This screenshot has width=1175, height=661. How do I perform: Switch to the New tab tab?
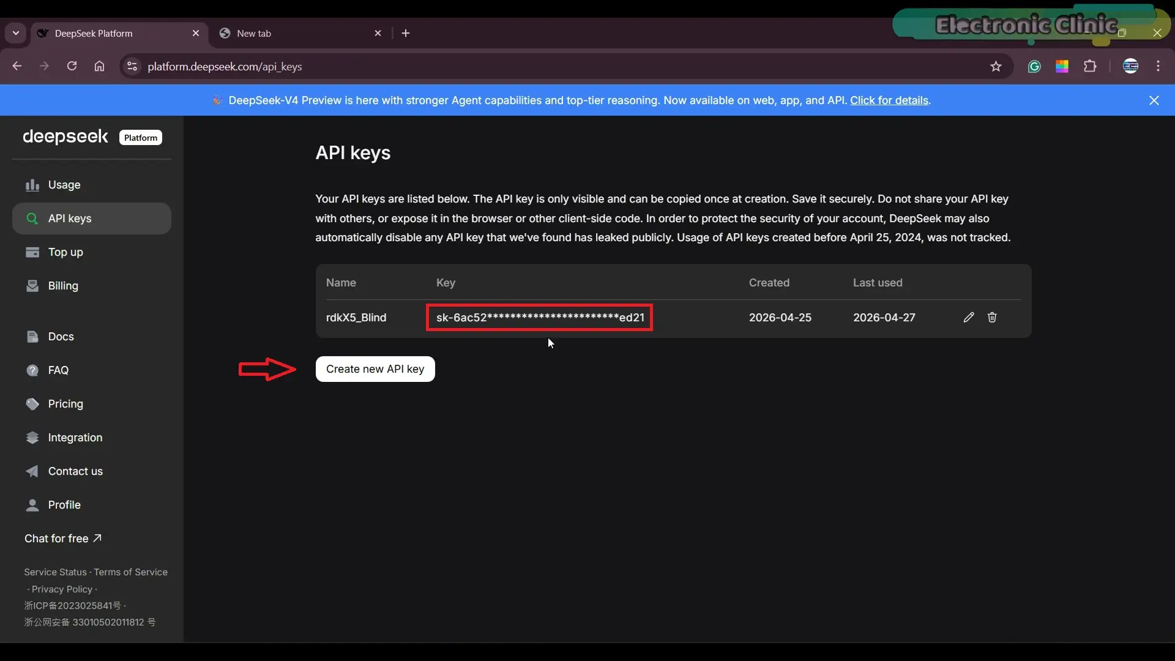(x=300, y=34)
